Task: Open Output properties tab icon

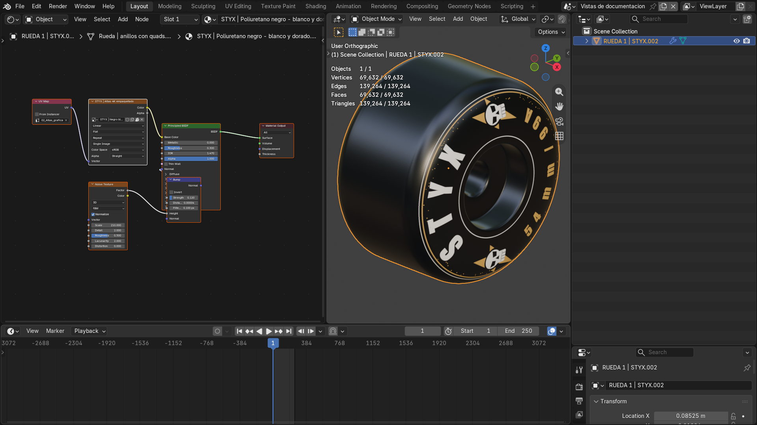Action: [x=579, y=401]
